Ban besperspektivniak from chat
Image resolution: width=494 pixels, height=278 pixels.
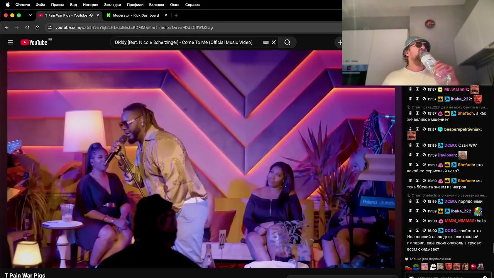[424, 129]
